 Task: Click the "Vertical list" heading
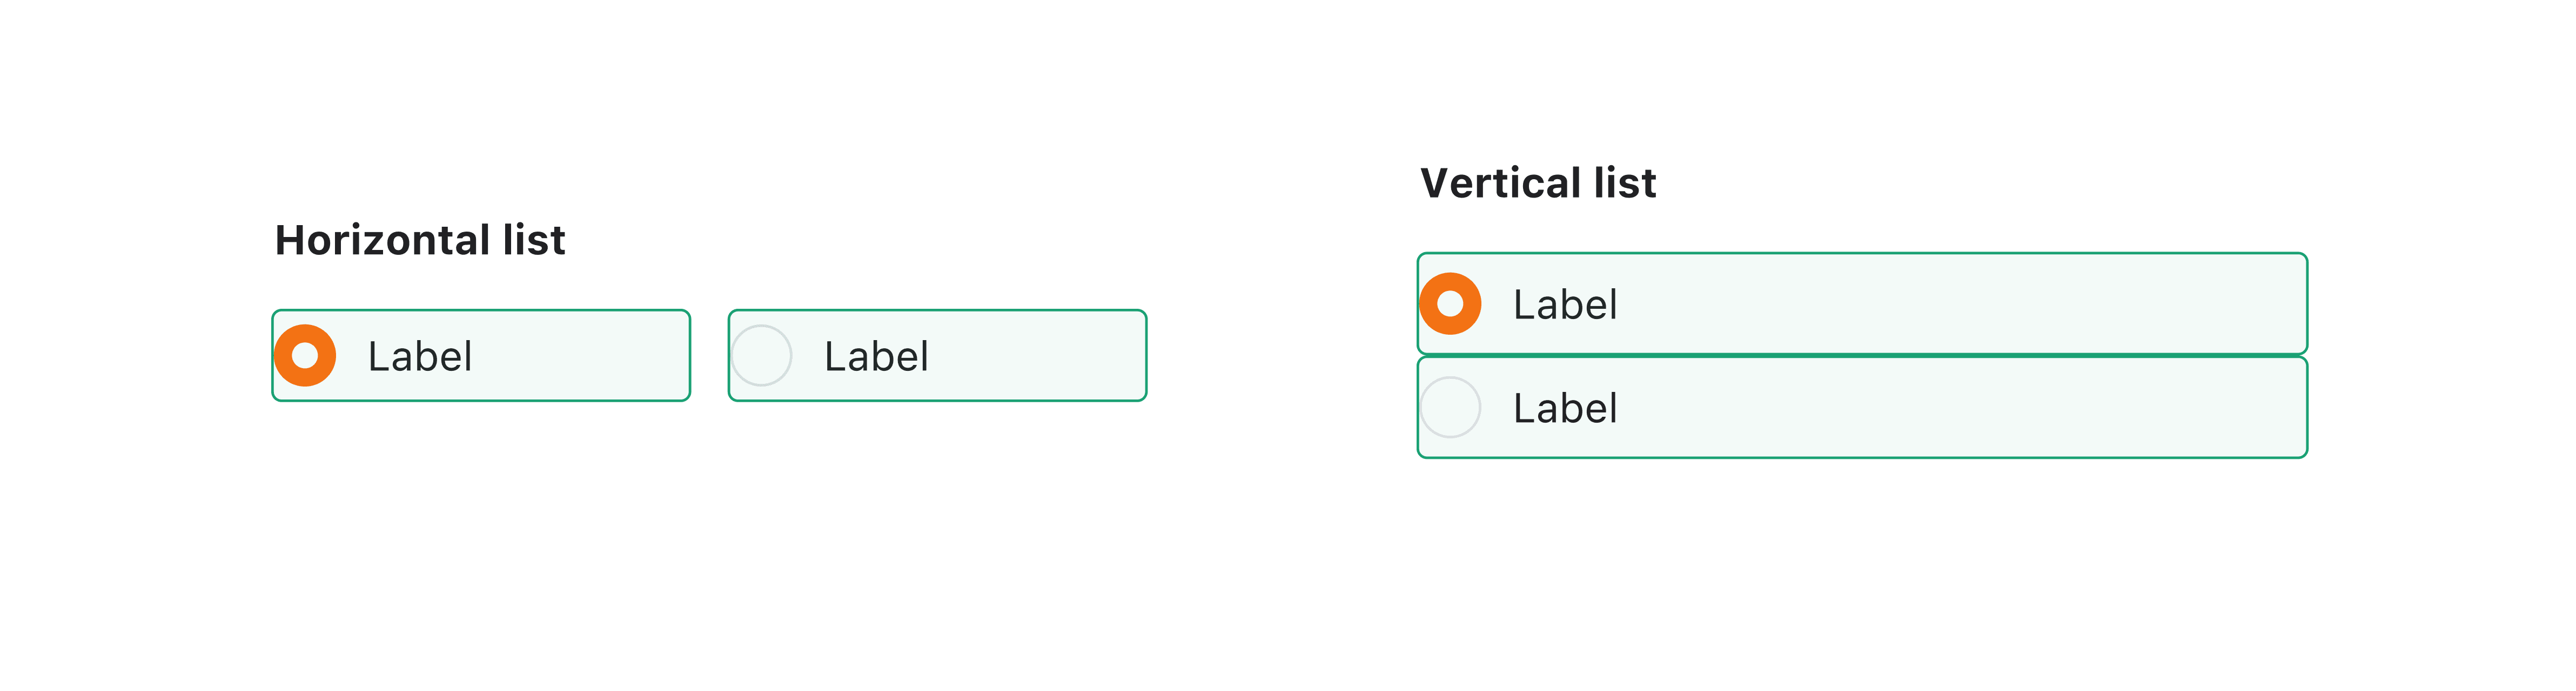[x=1538, y=184]
